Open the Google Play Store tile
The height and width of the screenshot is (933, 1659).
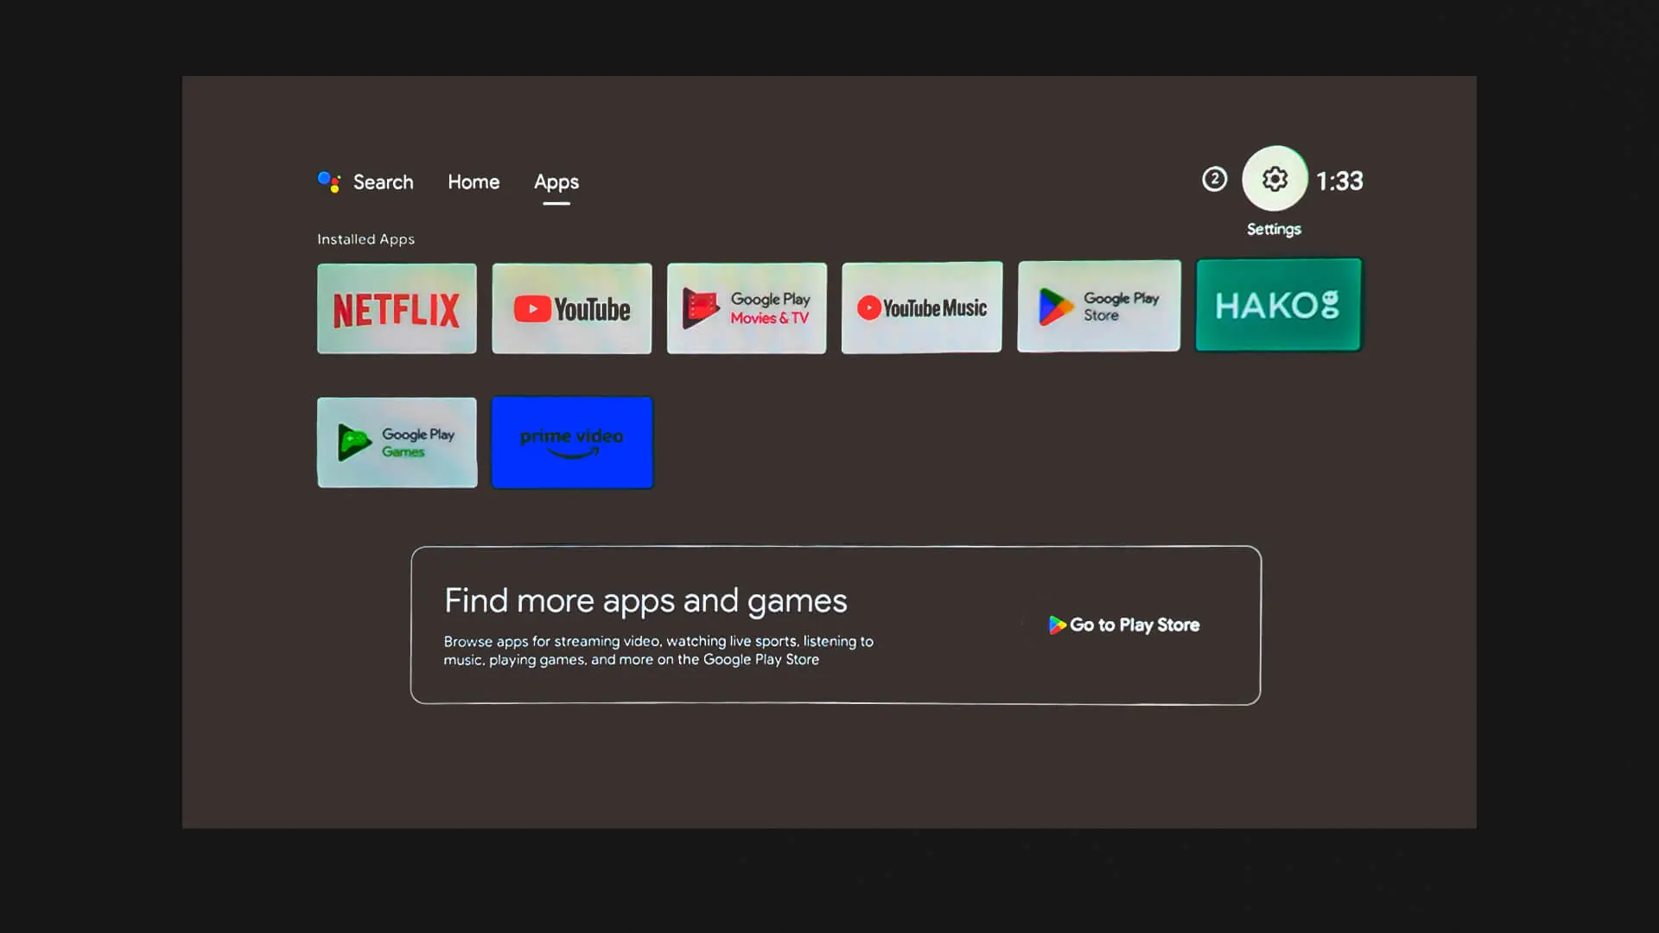coord(1099,306)
